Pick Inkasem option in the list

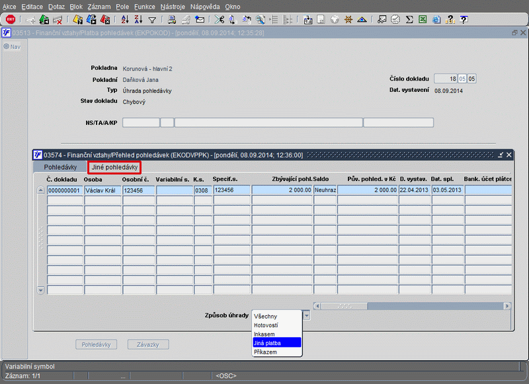pyautogui.click(x=264, y=334)
